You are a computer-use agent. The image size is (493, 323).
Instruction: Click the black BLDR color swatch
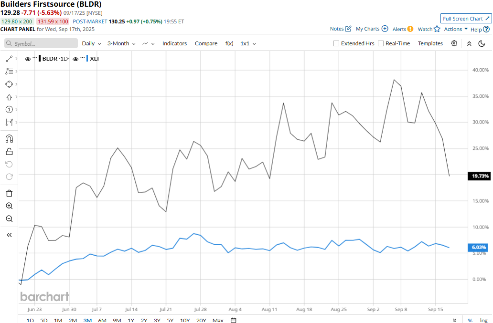[40, 59]
